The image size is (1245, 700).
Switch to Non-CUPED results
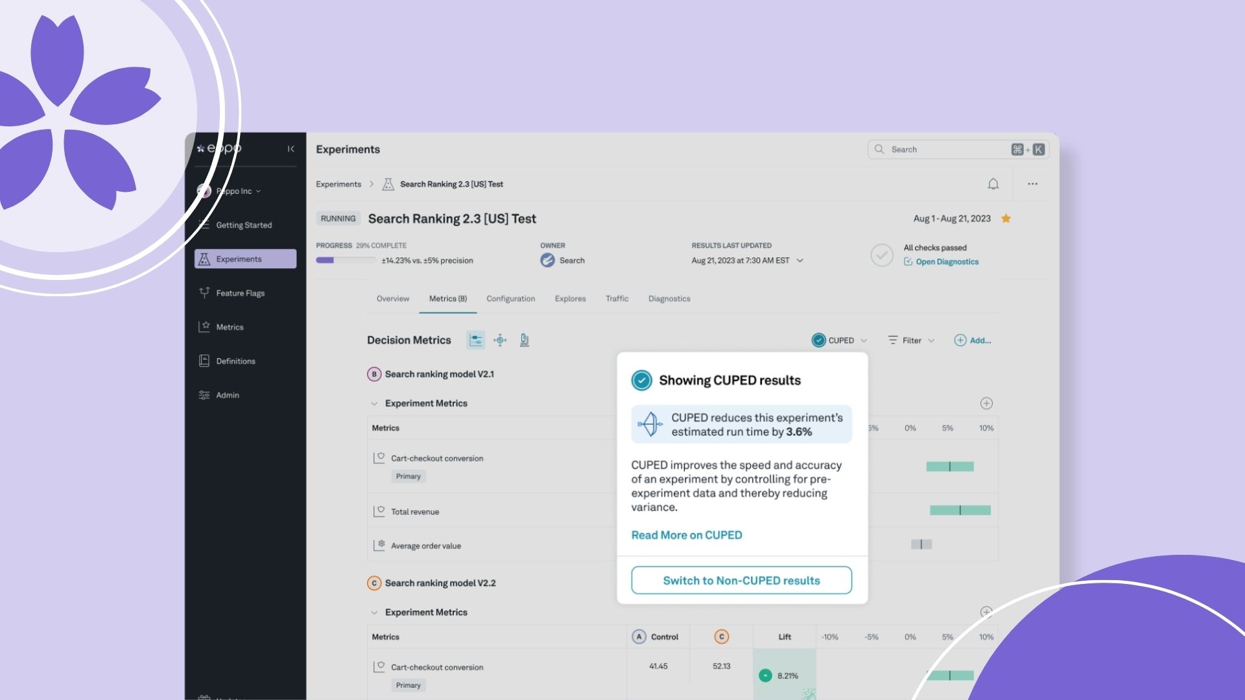pos(741,580)
